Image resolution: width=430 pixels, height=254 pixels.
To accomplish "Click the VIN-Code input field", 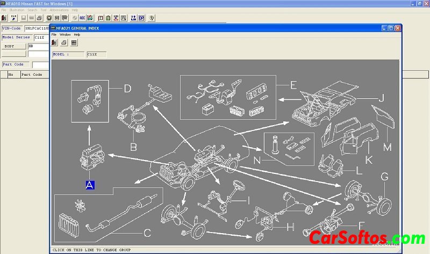I will tap(37, 28).
